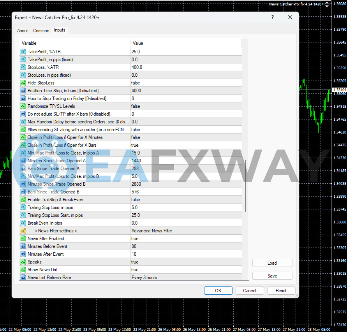Open the true value of News Filter Enabled

(186, 239)
